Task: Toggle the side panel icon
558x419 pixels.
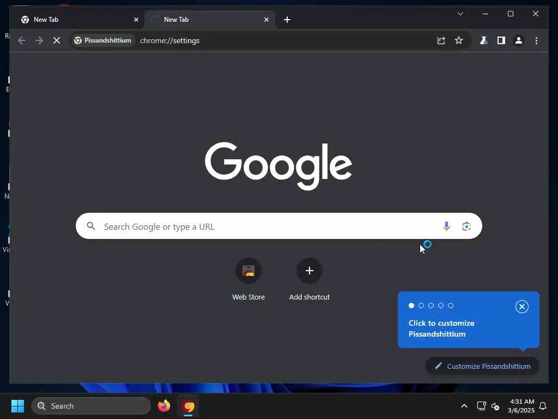Action: (x=501, y=40)
